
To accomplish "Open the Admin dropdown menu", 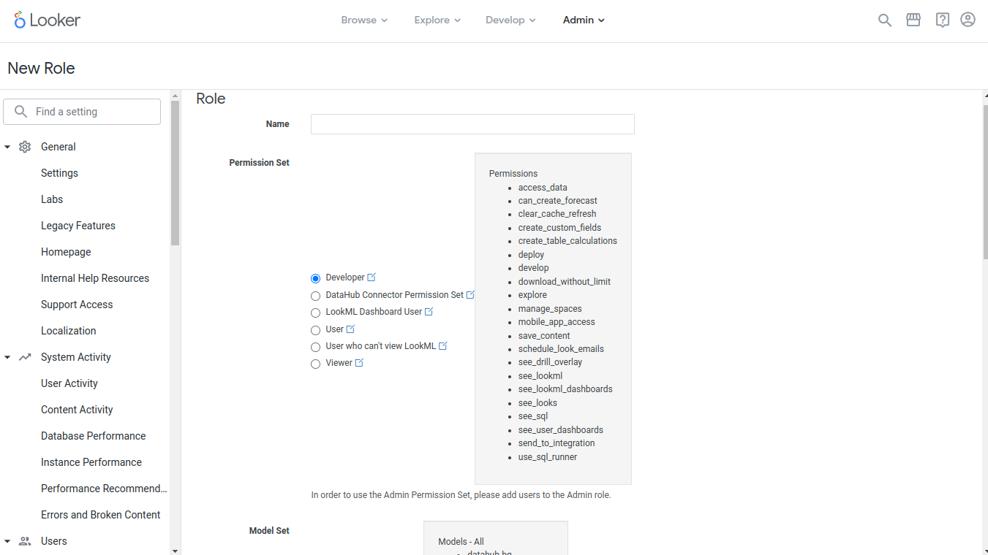I will (584, 20).
